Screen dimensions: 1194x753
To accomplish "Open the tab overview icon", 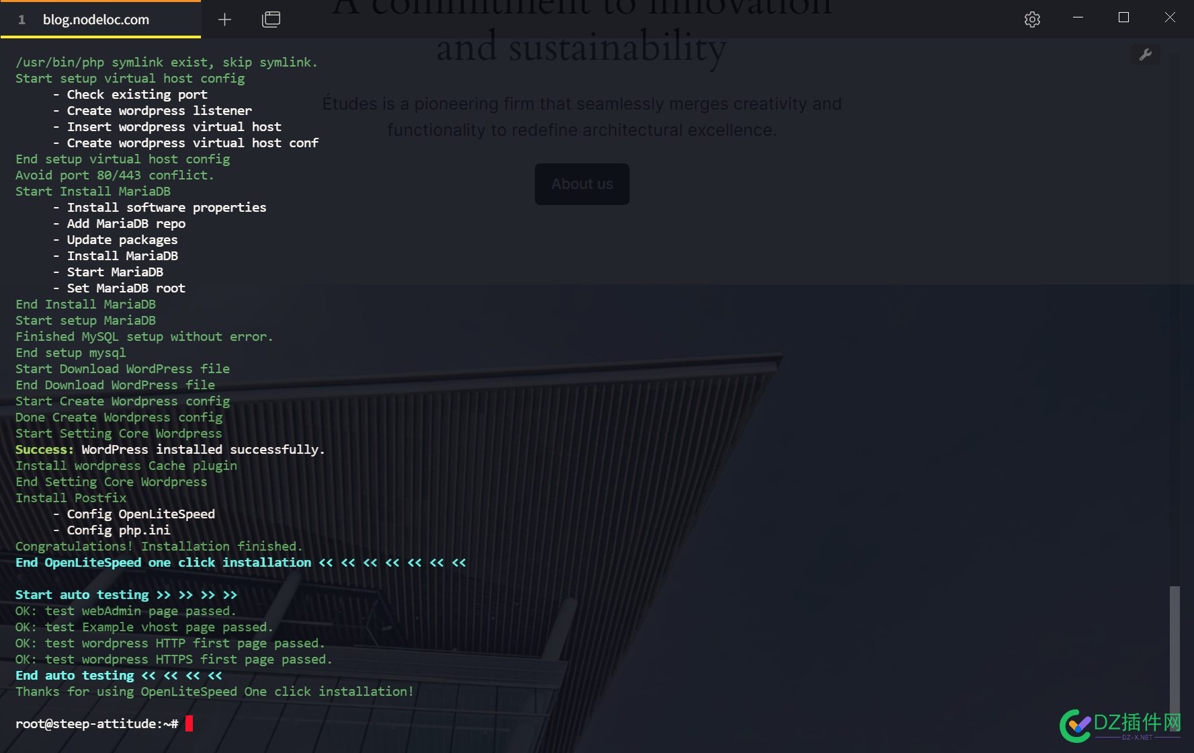I will click(271, 19).
